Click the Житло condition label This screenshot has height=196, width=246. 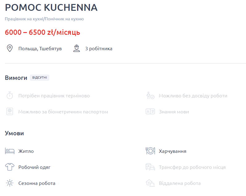(26, 151)
